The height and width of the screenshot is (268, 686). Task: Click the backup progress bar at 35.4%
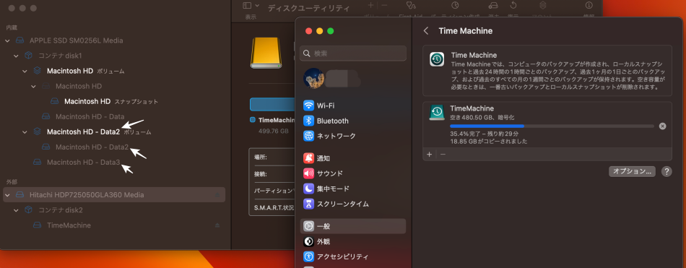point(552,126)
